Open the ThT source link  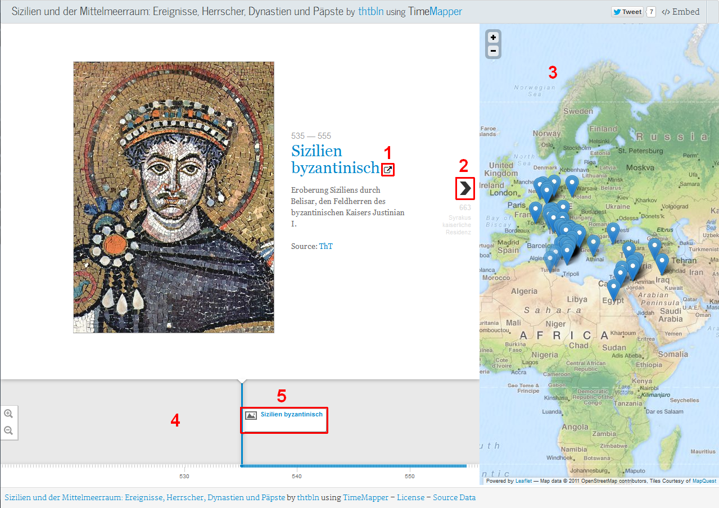(x=326, y=246)
